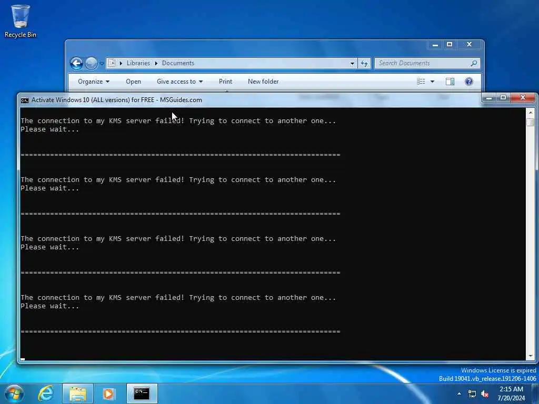Click the console scrollbar thumb
This screenshot has width=539, height=404.
tap(530, 122)
